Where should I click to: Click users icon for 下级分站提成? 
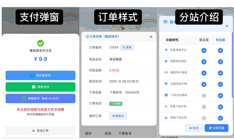(166, 95)
